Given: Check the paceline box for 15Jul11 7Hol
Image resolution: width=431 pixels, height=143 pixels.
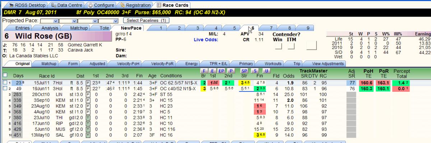Looking at the screenshot, I should pyautogui.click(x=5, y=82).
